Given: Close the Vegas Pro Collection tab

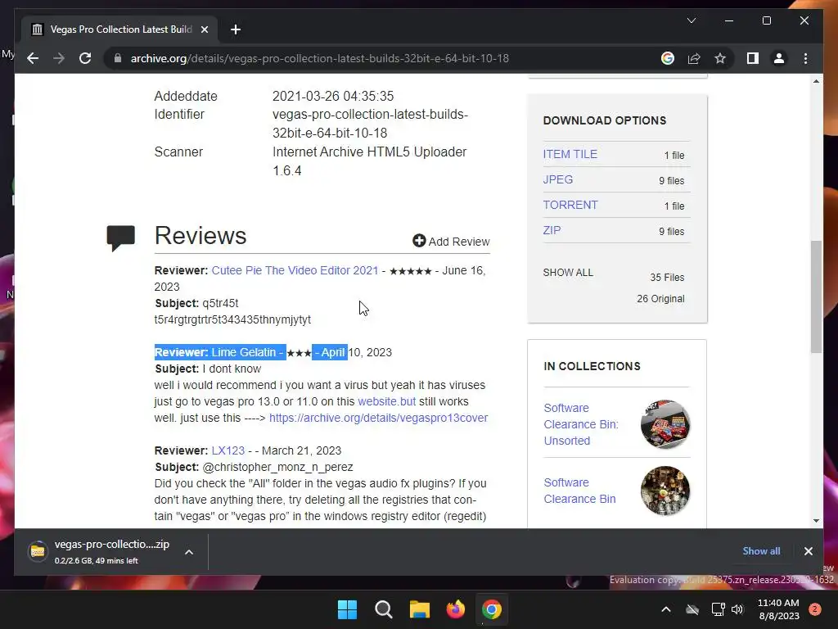Looking at the screenshot, I should (x=204, y=29).
